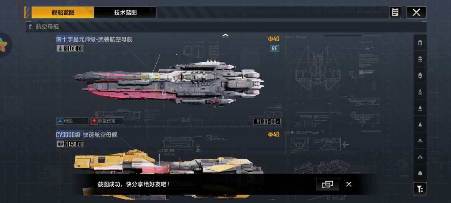Switch to the 舰船蓝图 tab

[x=63, y=13]
